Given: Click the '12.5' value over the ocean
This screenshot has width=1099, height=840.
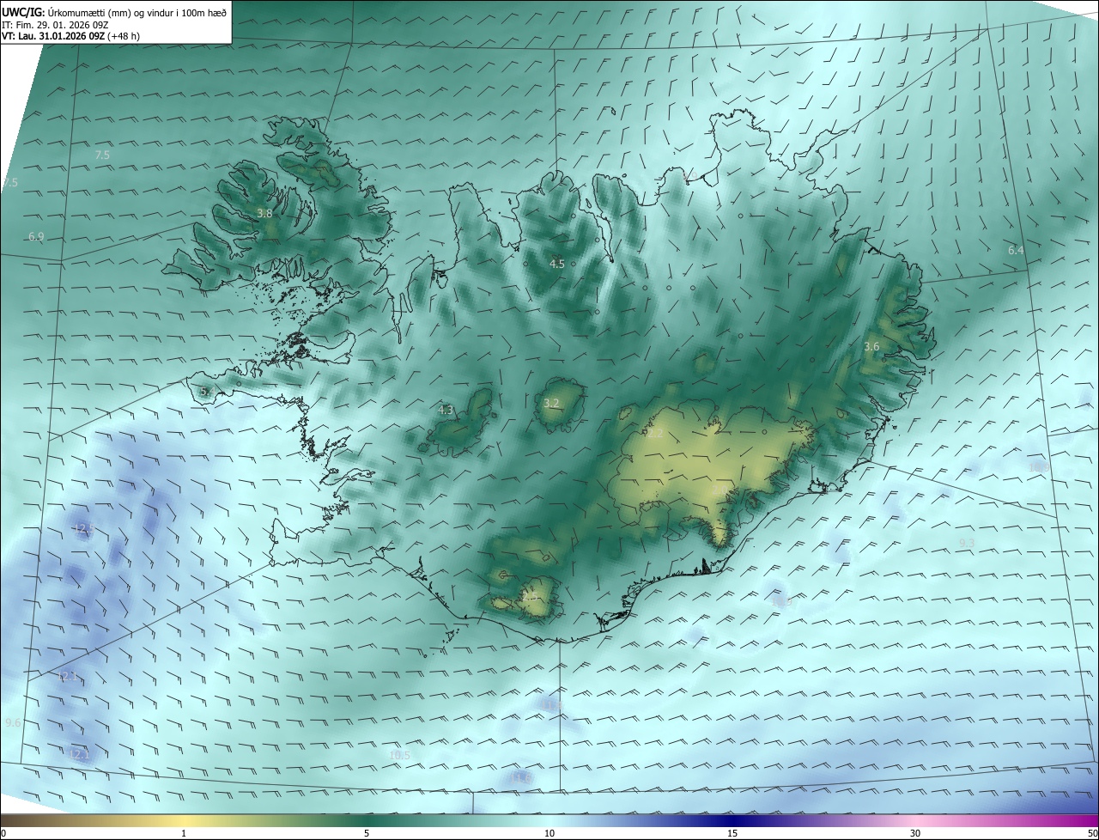Looking at the screenshot, I should coord(83,529).
